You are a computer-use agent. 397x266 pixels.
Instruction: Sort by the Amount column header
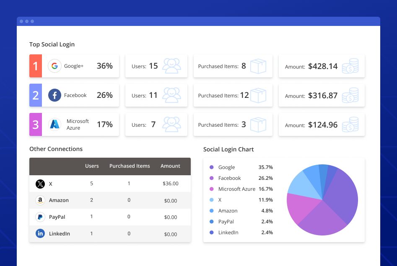[170, 166]
